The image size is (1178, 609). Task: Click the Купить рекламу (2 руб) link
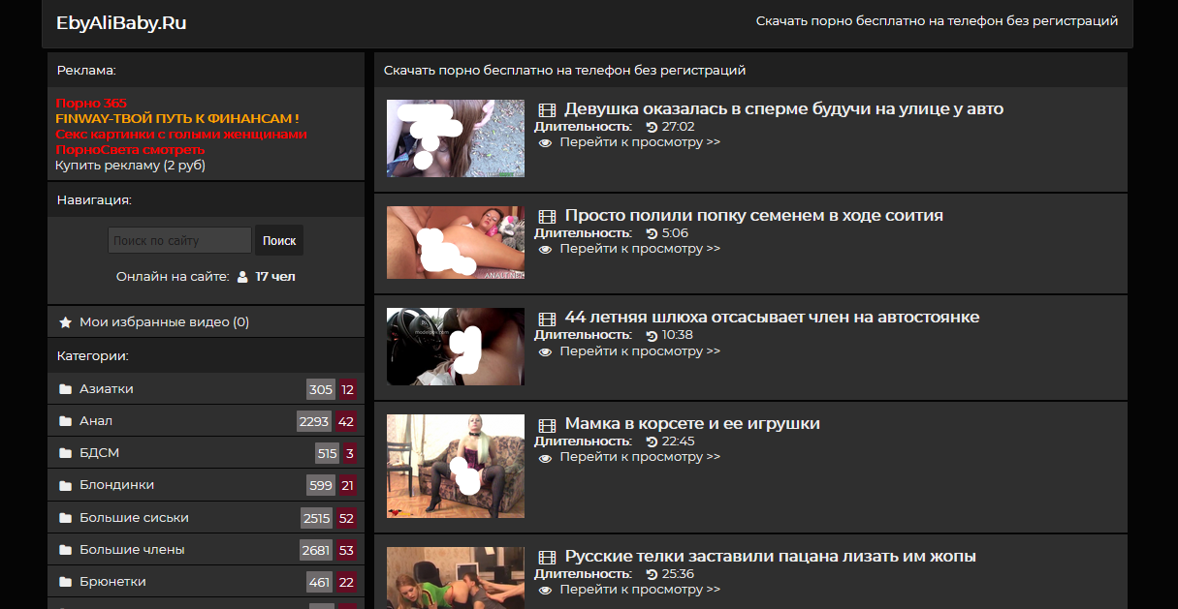click(130, 166)
